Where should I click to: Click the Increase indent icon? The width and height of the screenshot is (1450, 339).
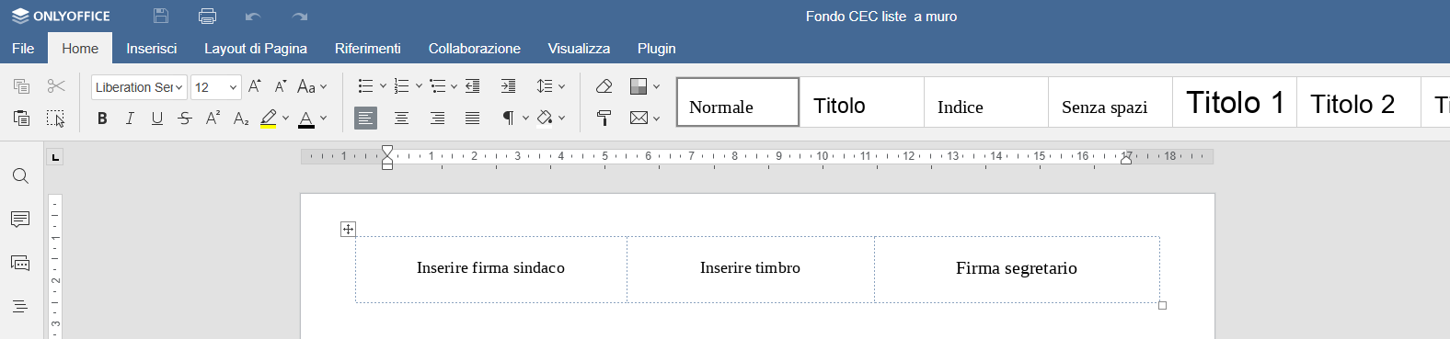pyautogui.click(x=508, y=86)
